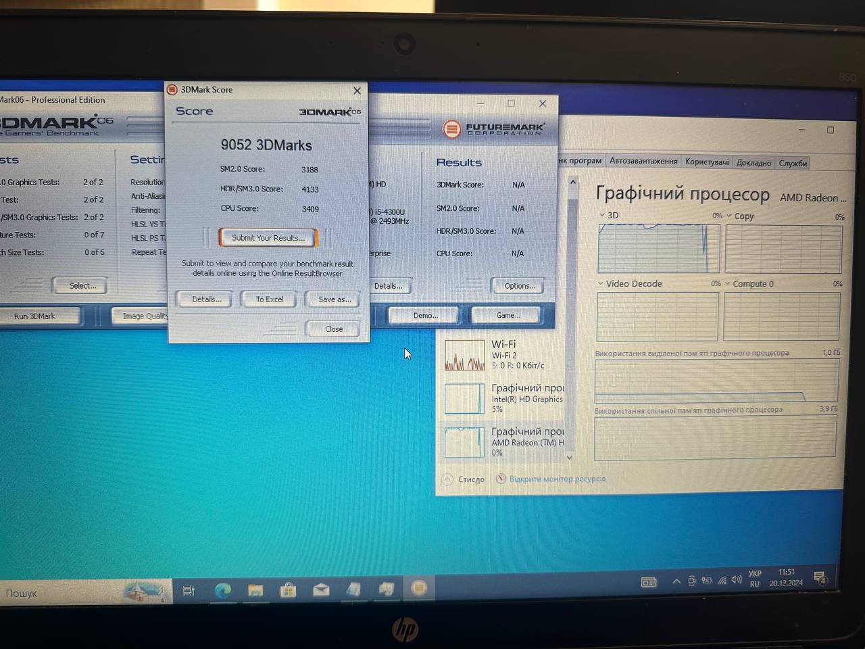This screenshot has height=649, width=865.
Task: Show hidden system tray icons
Action: point(676,581)
